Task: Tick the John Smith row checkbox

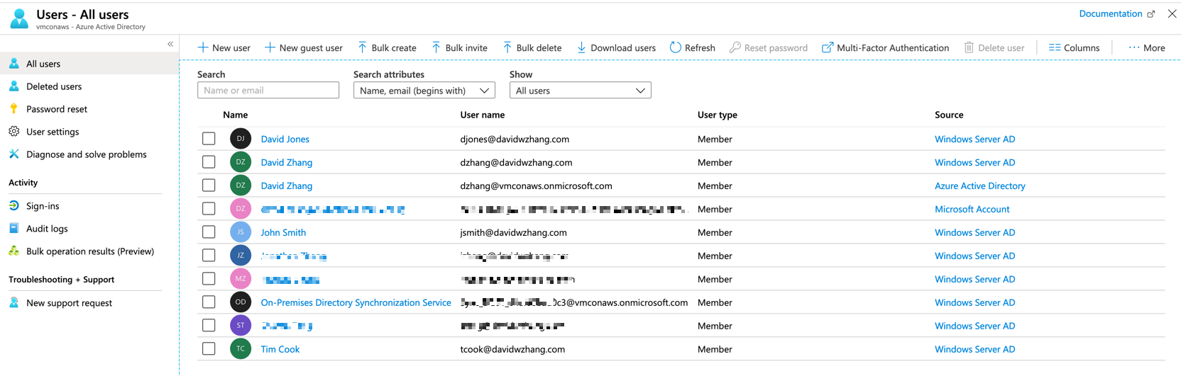Action: [209, 232]
